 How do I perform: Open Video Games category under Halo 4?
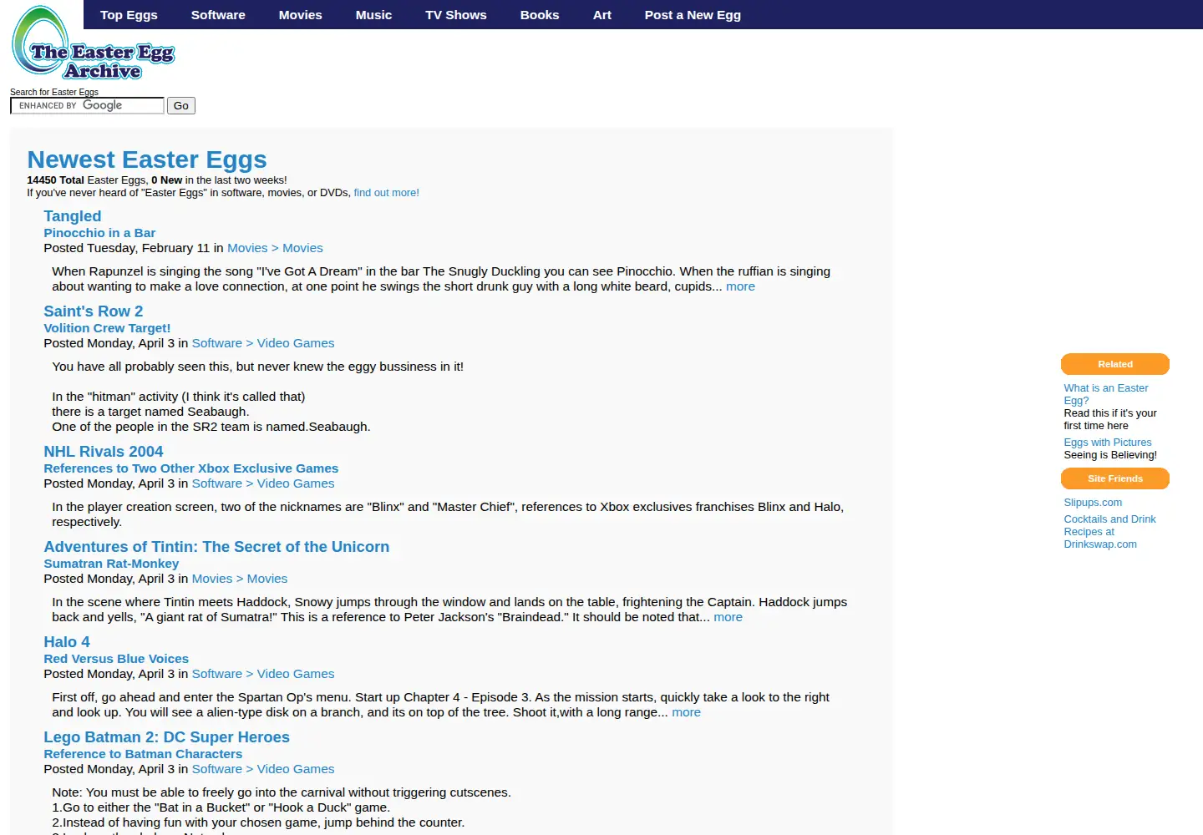pyautogui.click(x=263, y=674)
